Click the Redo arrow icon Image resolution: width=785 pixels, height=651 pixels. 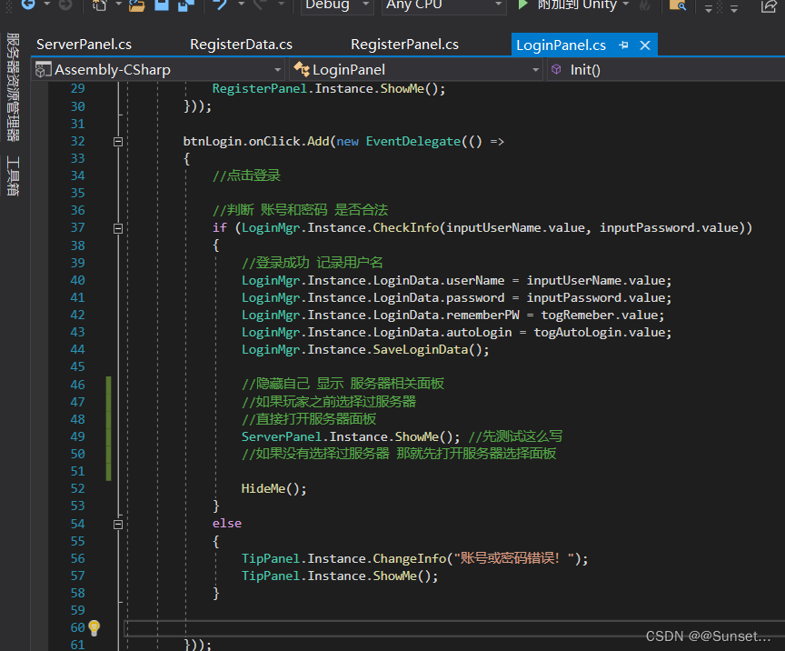261,5
